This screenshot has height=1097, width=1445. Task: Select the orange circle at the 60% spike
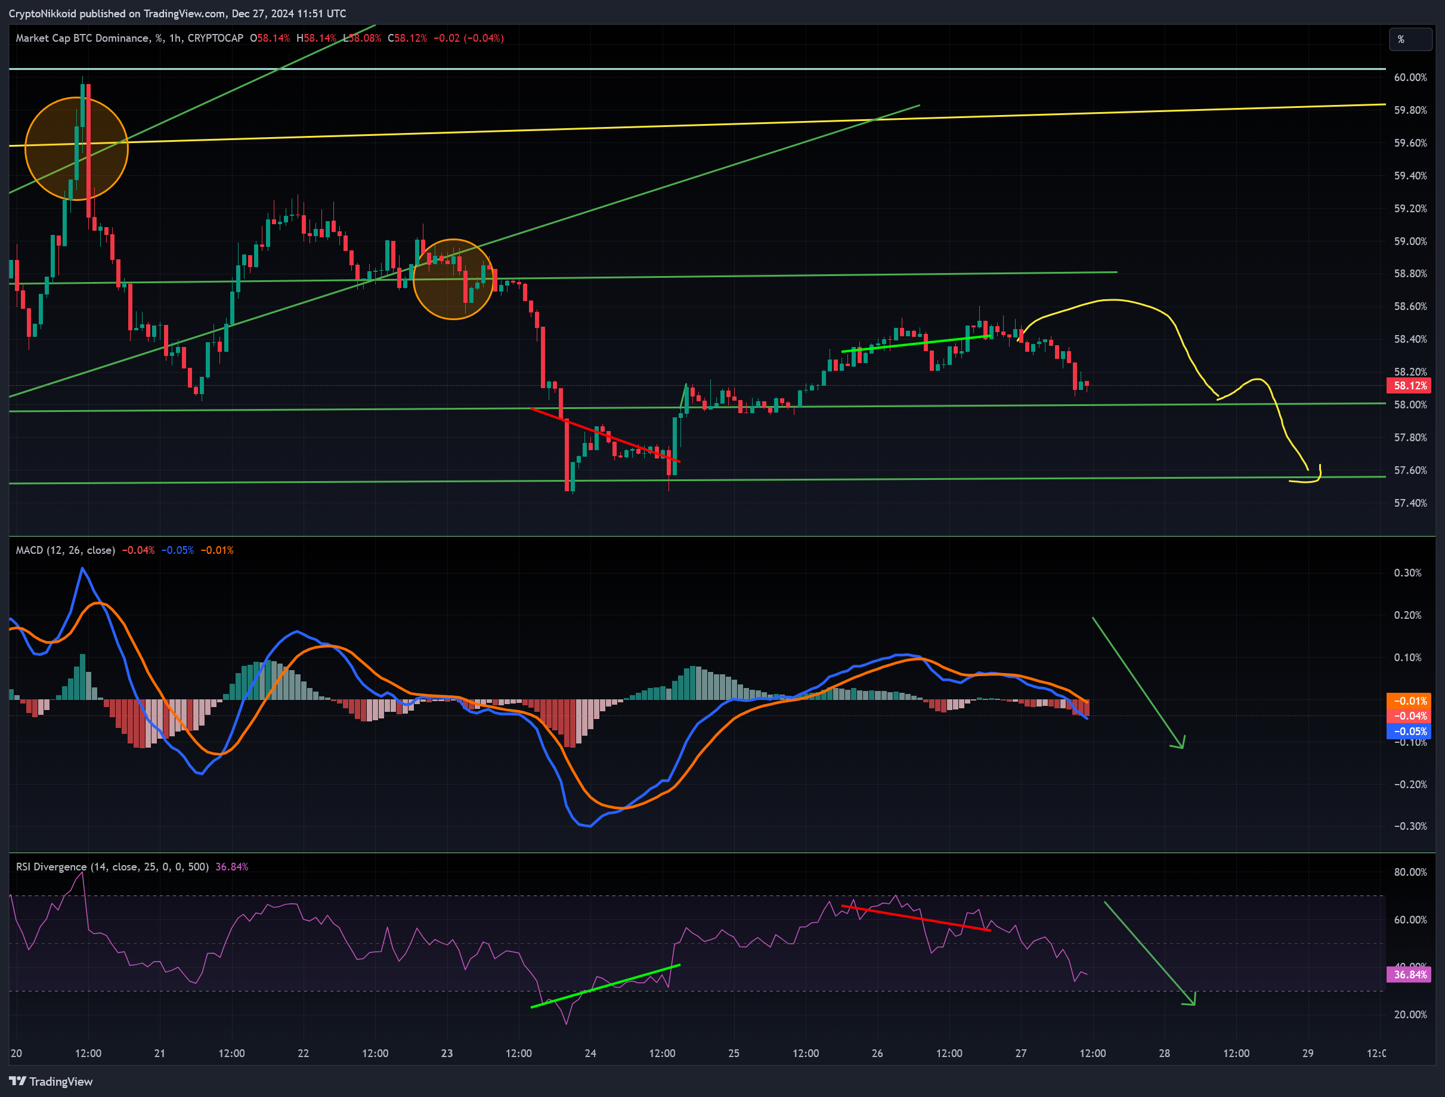76,148
